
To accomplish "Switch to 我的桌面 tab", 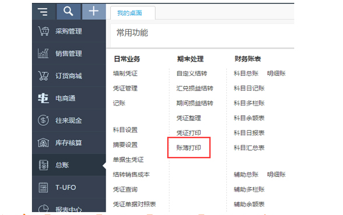I will click(x=129, y=13).
